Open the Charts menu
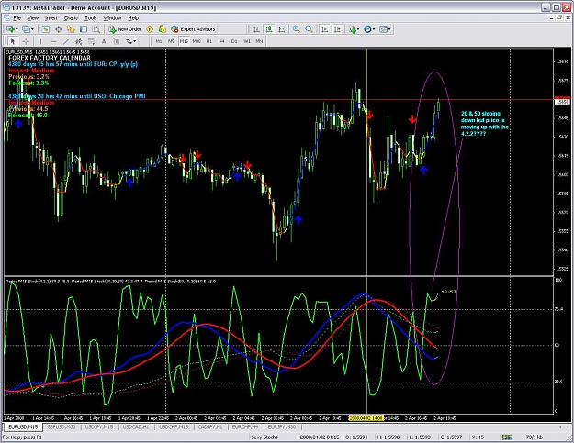 (x=71, y=18)
